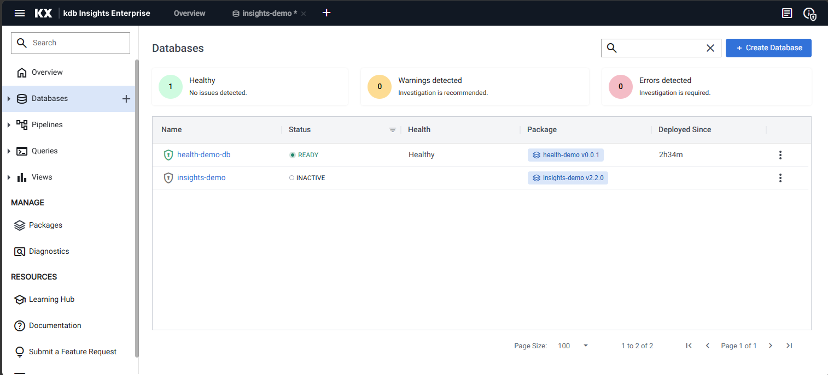Open Packages under Manage
This screenshot has height=375, width=828.
point(45,225)
